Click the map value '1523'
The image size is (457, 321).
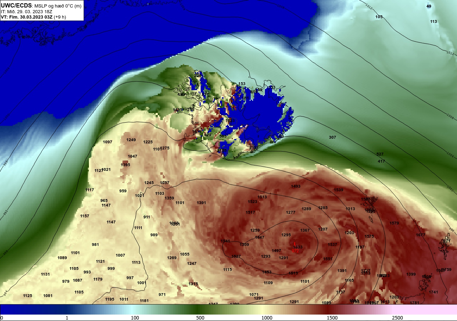pyautogui.click(x=252, y=202)
